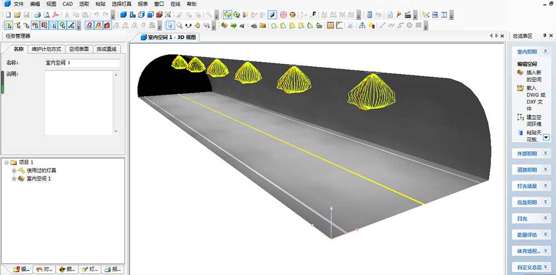556x275 pixels.
Task: Select the arrow pointer selection tool
Action: (171, 25)
